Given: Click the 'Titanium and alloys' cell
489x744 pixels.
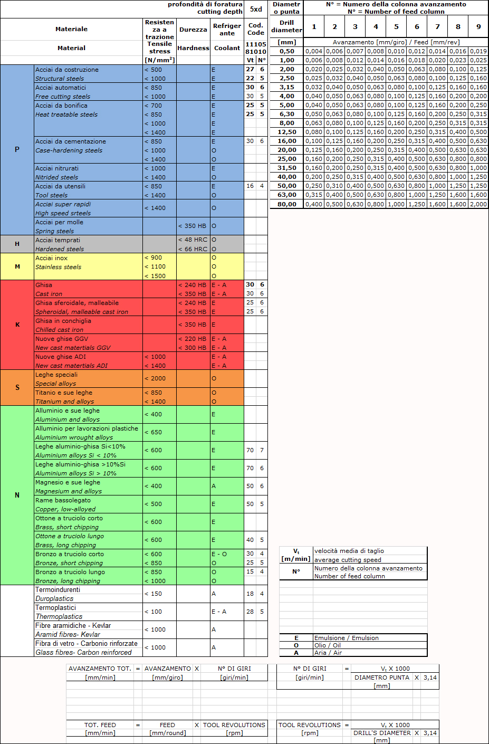Looking at the screenshot, I should coord(89,402).
